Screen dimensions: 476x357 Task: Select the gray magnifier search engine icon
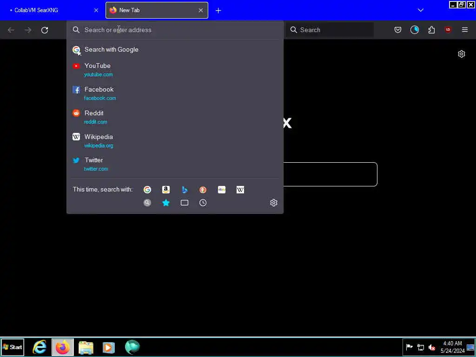[147, 203]
